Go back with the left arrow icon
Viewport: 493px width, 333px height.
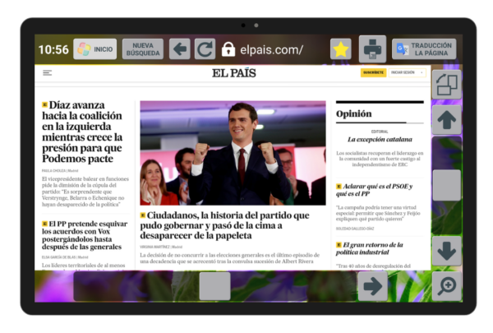tap(180, 49)
